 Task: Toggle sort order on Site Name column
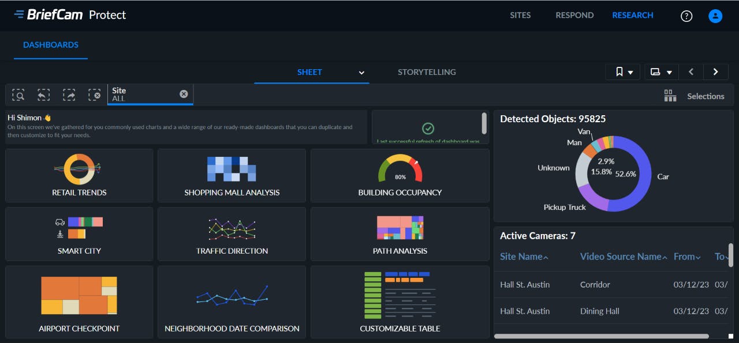point(523,256)
